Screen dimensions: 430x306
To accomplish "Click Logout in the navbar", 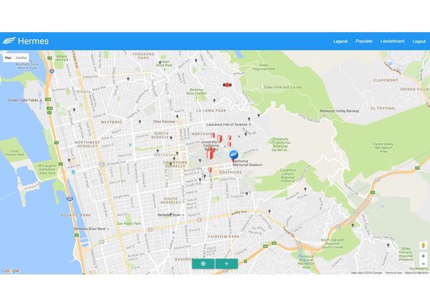I will [x=419, y=42].
